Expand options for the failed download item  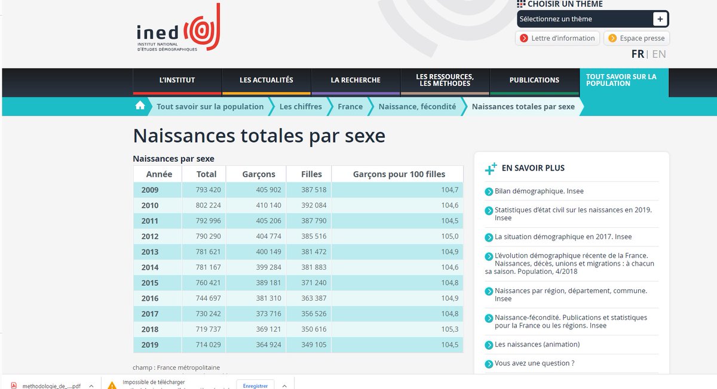[284, 385]
